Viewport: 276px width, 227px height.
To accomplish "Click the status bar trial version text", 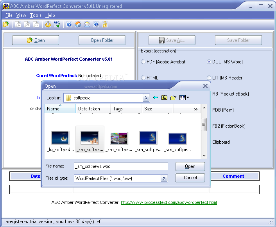I will [52, 222].
